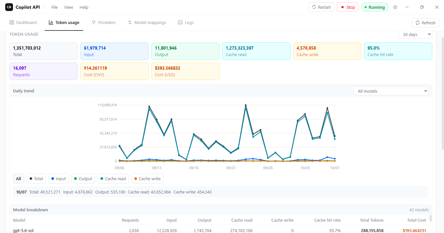The height and width of the screenshot is (233, 444).
Task: Click the Cache read stat card
Action: (256, 51)
